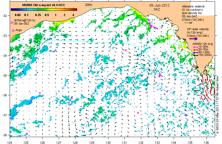Select the Argo float marker near 134.7E 37S

pos(185,115)
